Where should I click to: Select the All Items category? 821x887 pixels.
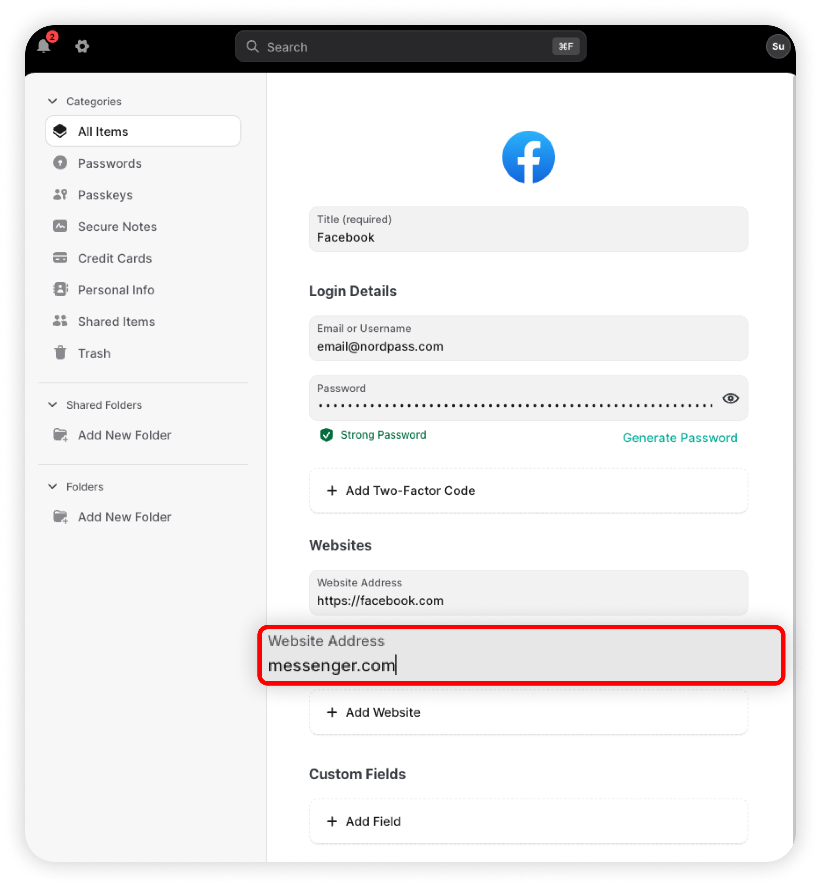143,131
